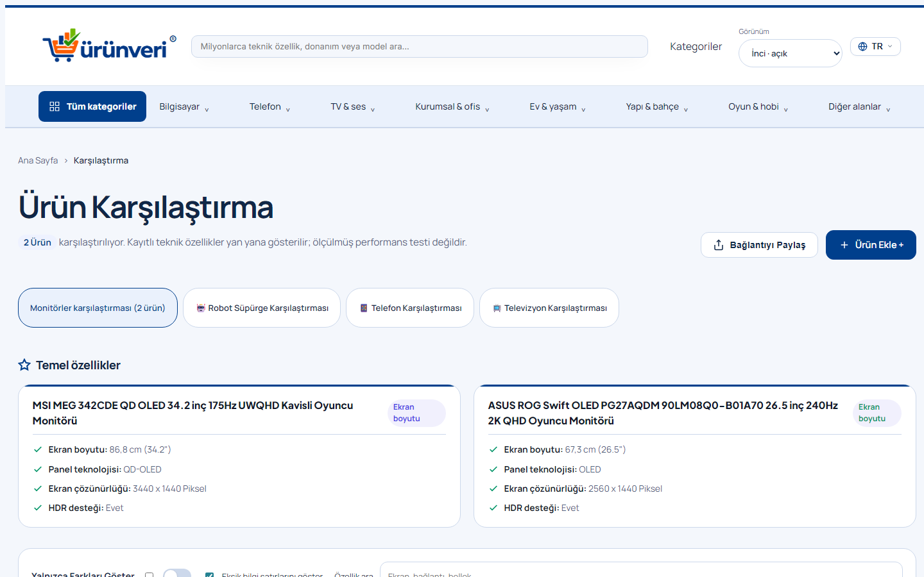Go to Ana Sayfa breadcrumb
Screen dimensions: 924x577
[38, 160]
